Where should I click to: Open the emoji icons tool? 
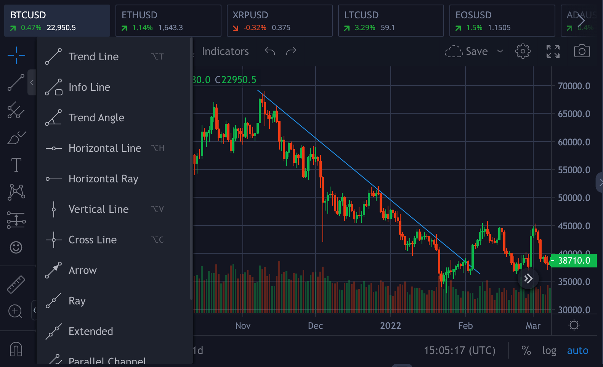click(x=16, y=247)
